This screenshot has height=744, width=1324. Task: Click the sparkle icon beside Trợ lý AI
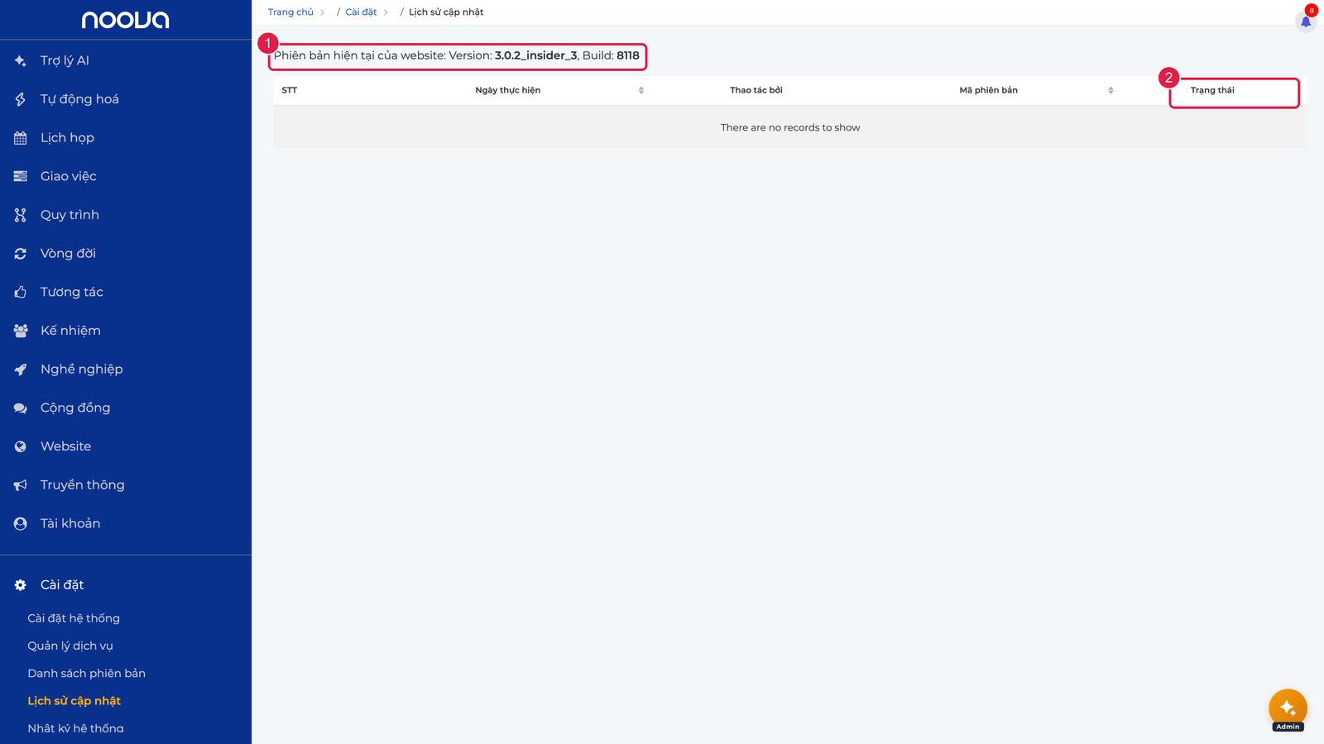pos(21,60)
